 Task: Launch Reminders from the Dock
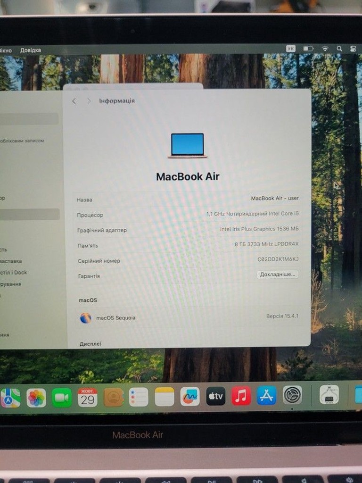point(139,397)
